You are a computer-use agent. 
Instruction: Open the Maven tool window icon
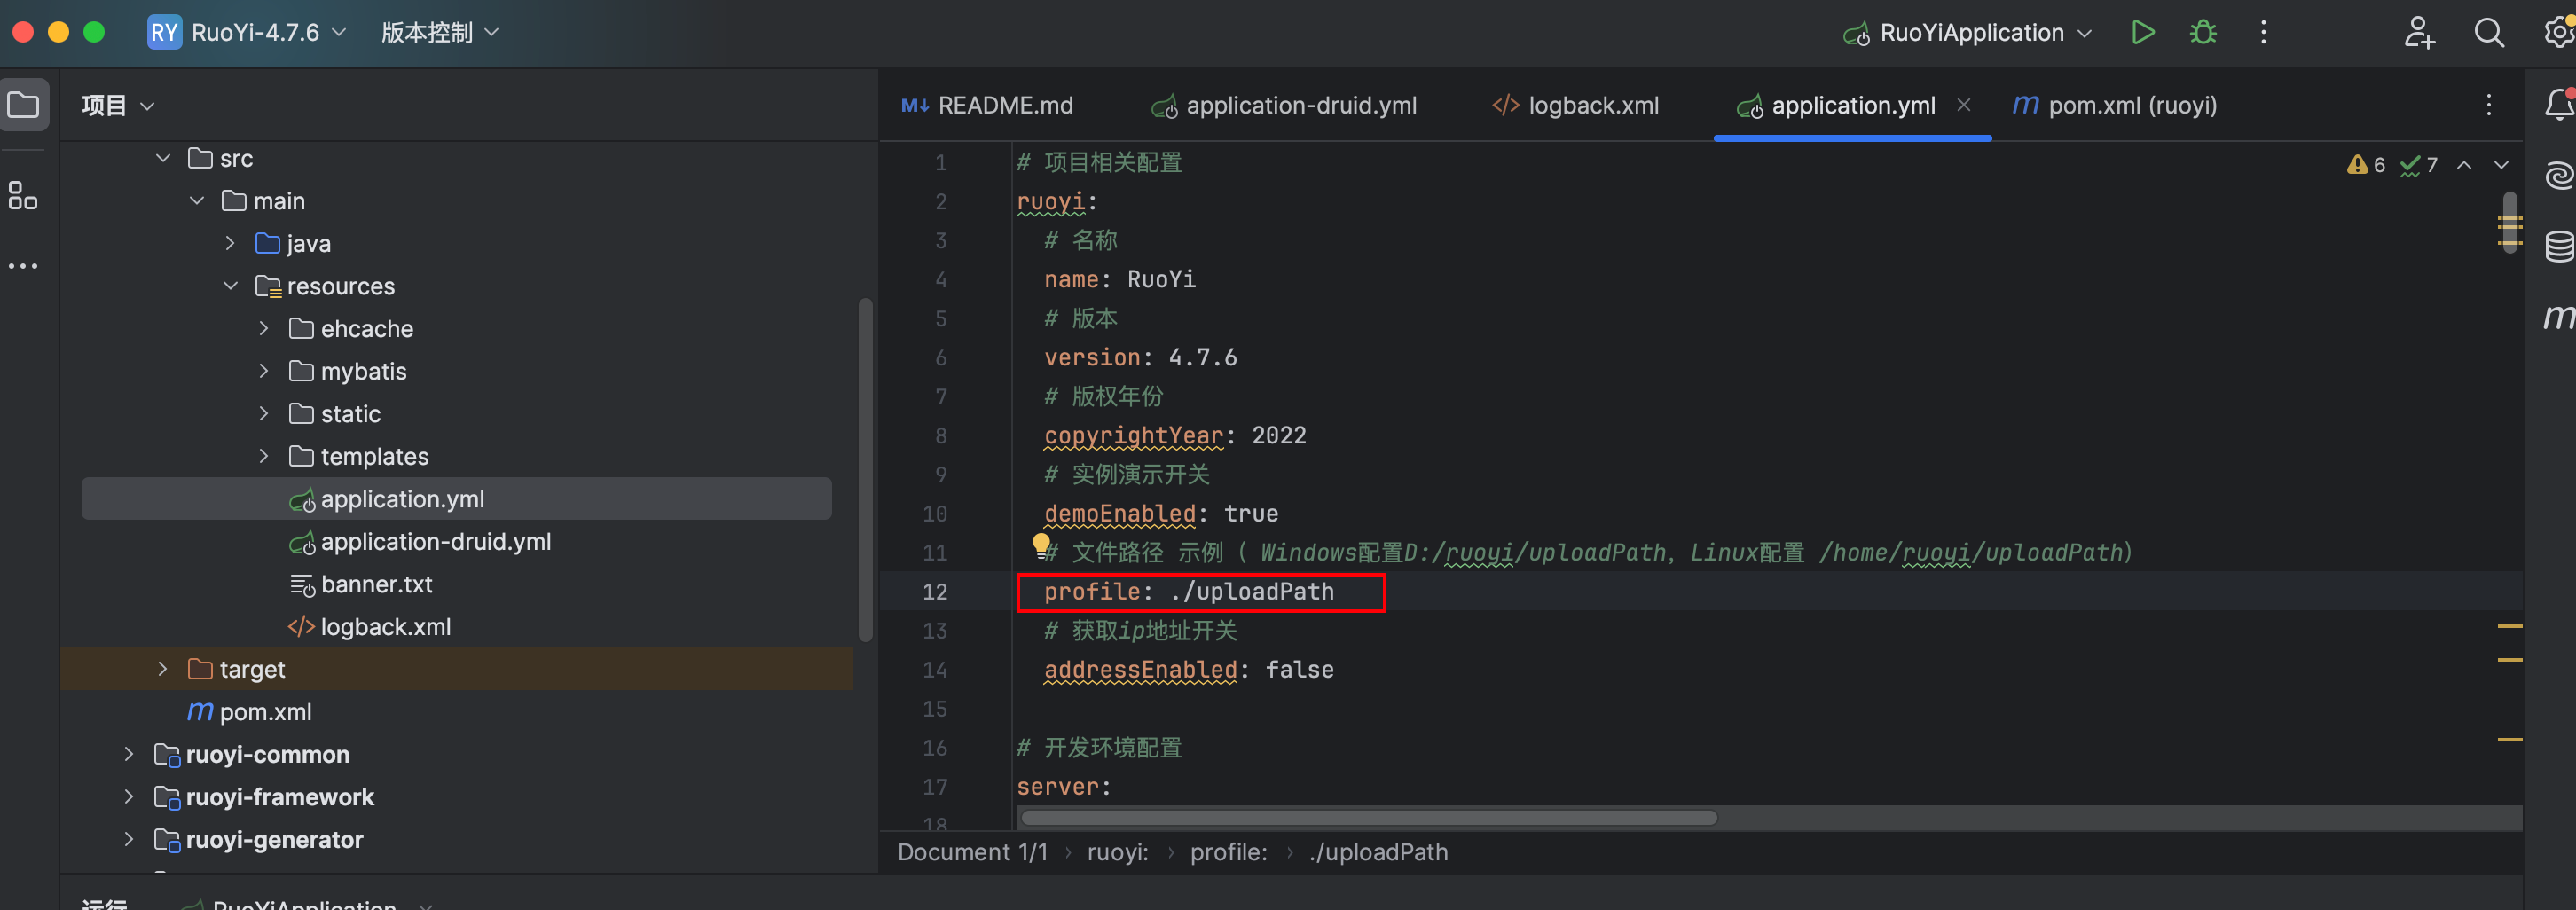pyautogui.click(x=2559, y=317)
